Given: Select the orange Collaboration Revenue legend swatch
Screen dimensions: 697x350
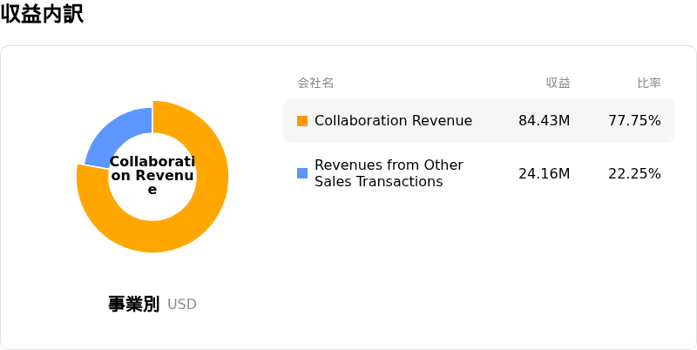Looking at the screenshot, I should (x=302, y=121).
